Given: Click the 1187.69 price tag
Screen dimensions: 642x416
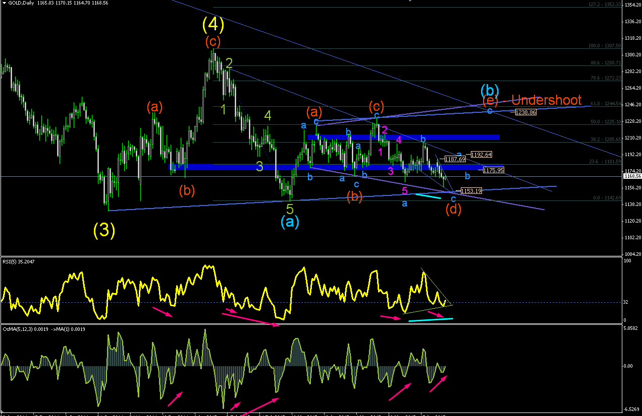Looking at the screenshot, I should 455,159.
